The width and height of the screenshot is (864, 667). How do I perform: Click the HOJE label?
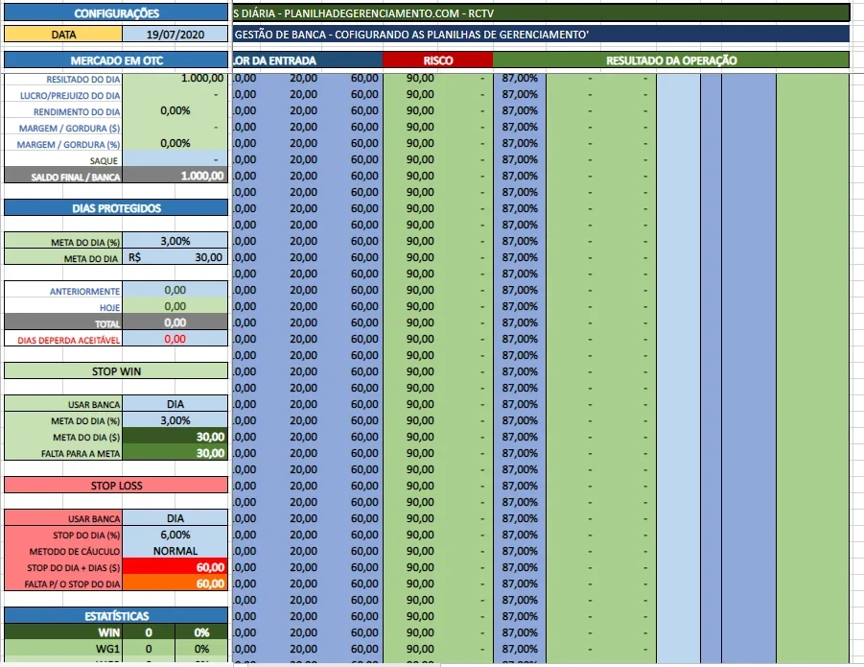pyautogui.click(x=109, y=308)
